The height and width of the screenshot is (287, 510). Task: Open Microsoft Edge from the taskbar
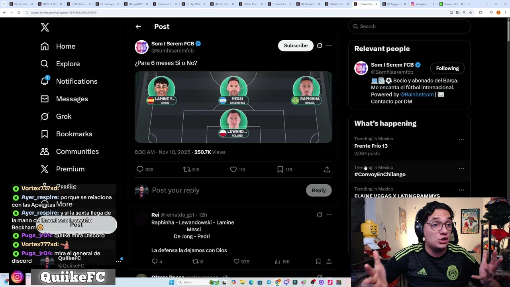click(251, 282)
